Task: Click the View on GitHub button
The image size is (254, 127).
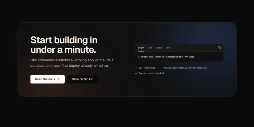Action: click(x=83, y=79)
